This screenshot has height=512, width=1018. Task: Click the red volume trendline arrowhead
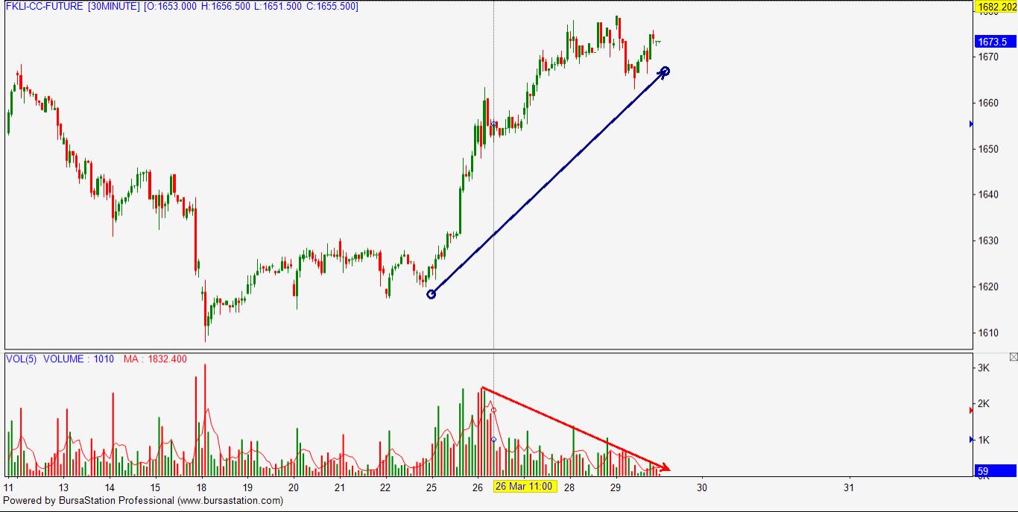[x=666, y=469]
